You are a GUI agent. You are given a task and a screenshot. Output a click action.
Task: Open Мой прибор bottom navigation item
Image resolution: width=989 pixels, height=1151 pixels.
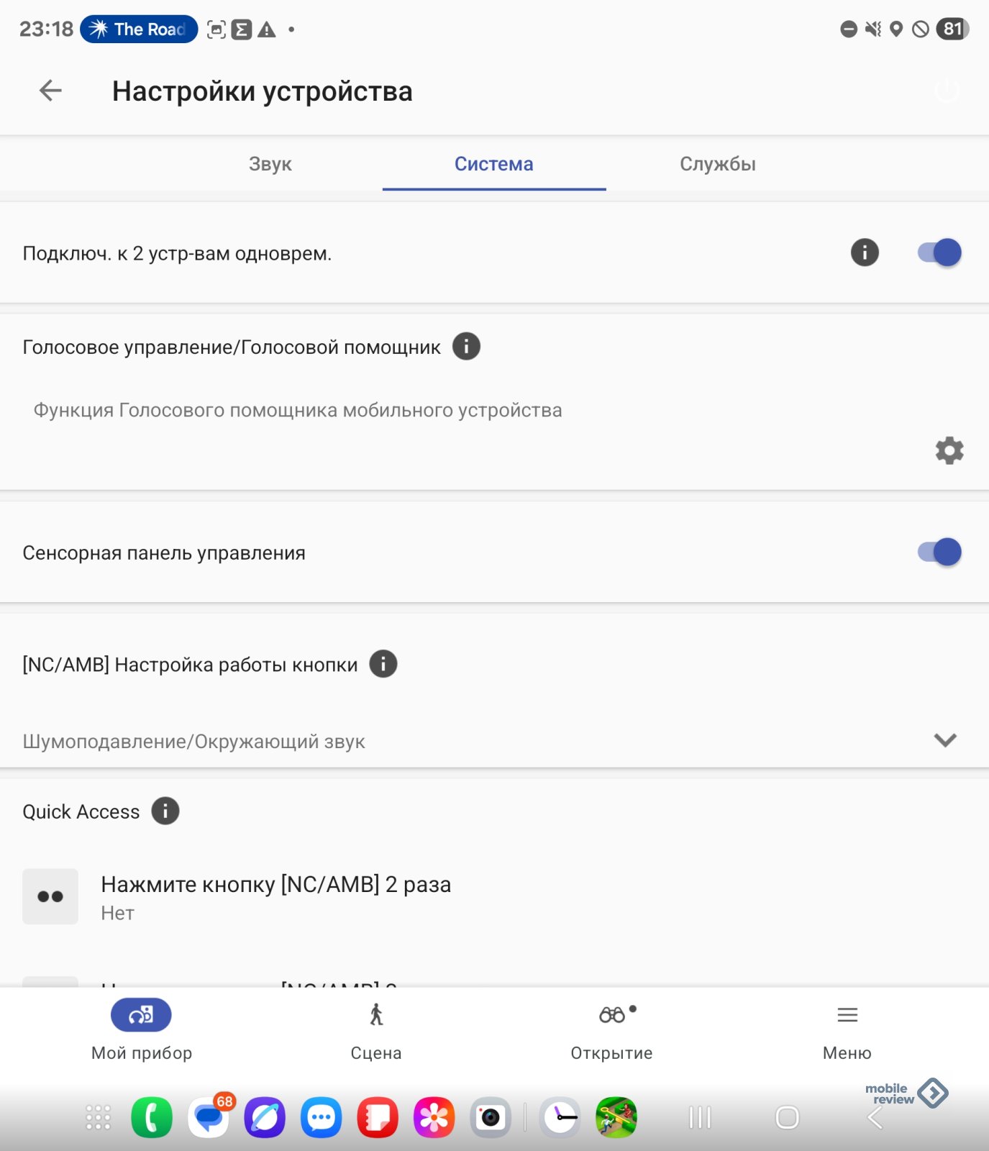point(142,1030)
